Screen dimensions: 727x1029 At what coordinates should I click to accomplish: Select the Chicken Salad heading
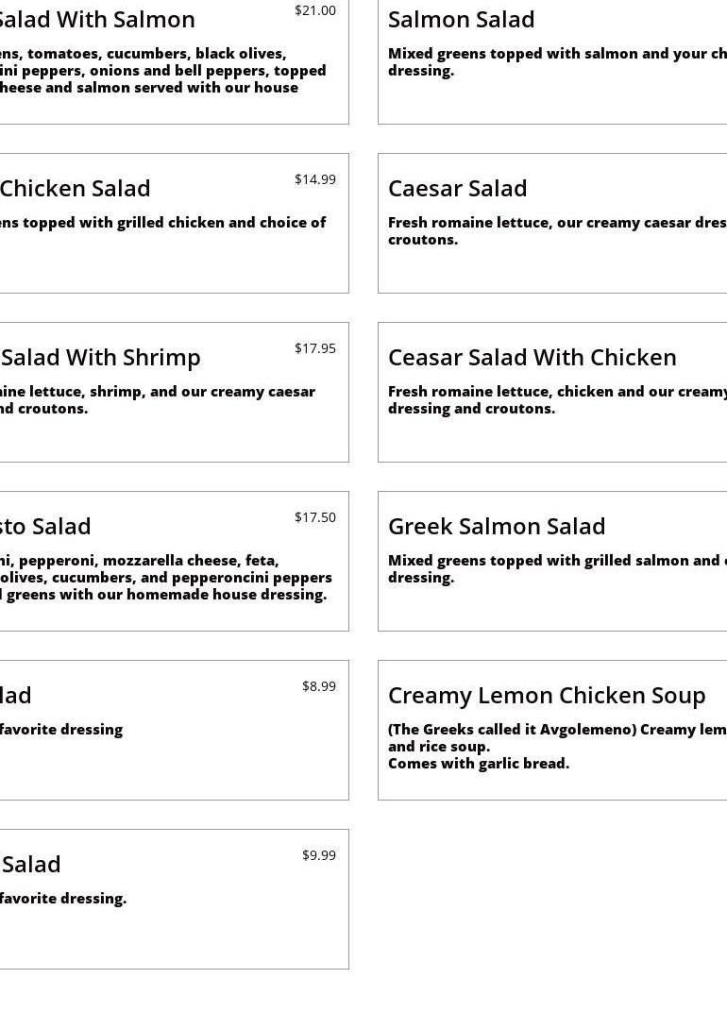point(76,189)
